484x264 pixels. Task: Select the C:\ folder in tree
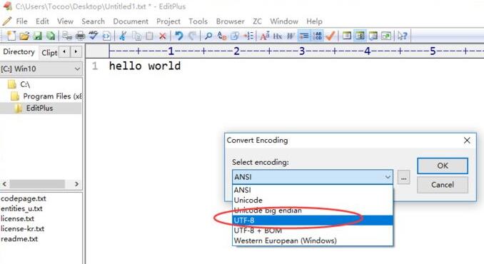click(25, 84)
